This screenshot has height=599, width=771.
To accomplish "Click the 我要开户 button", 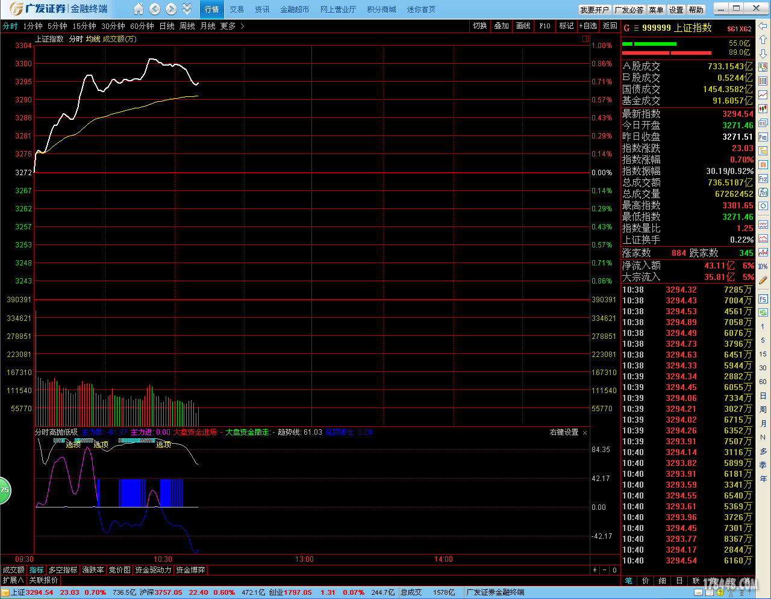I will (x=595, y=10).
